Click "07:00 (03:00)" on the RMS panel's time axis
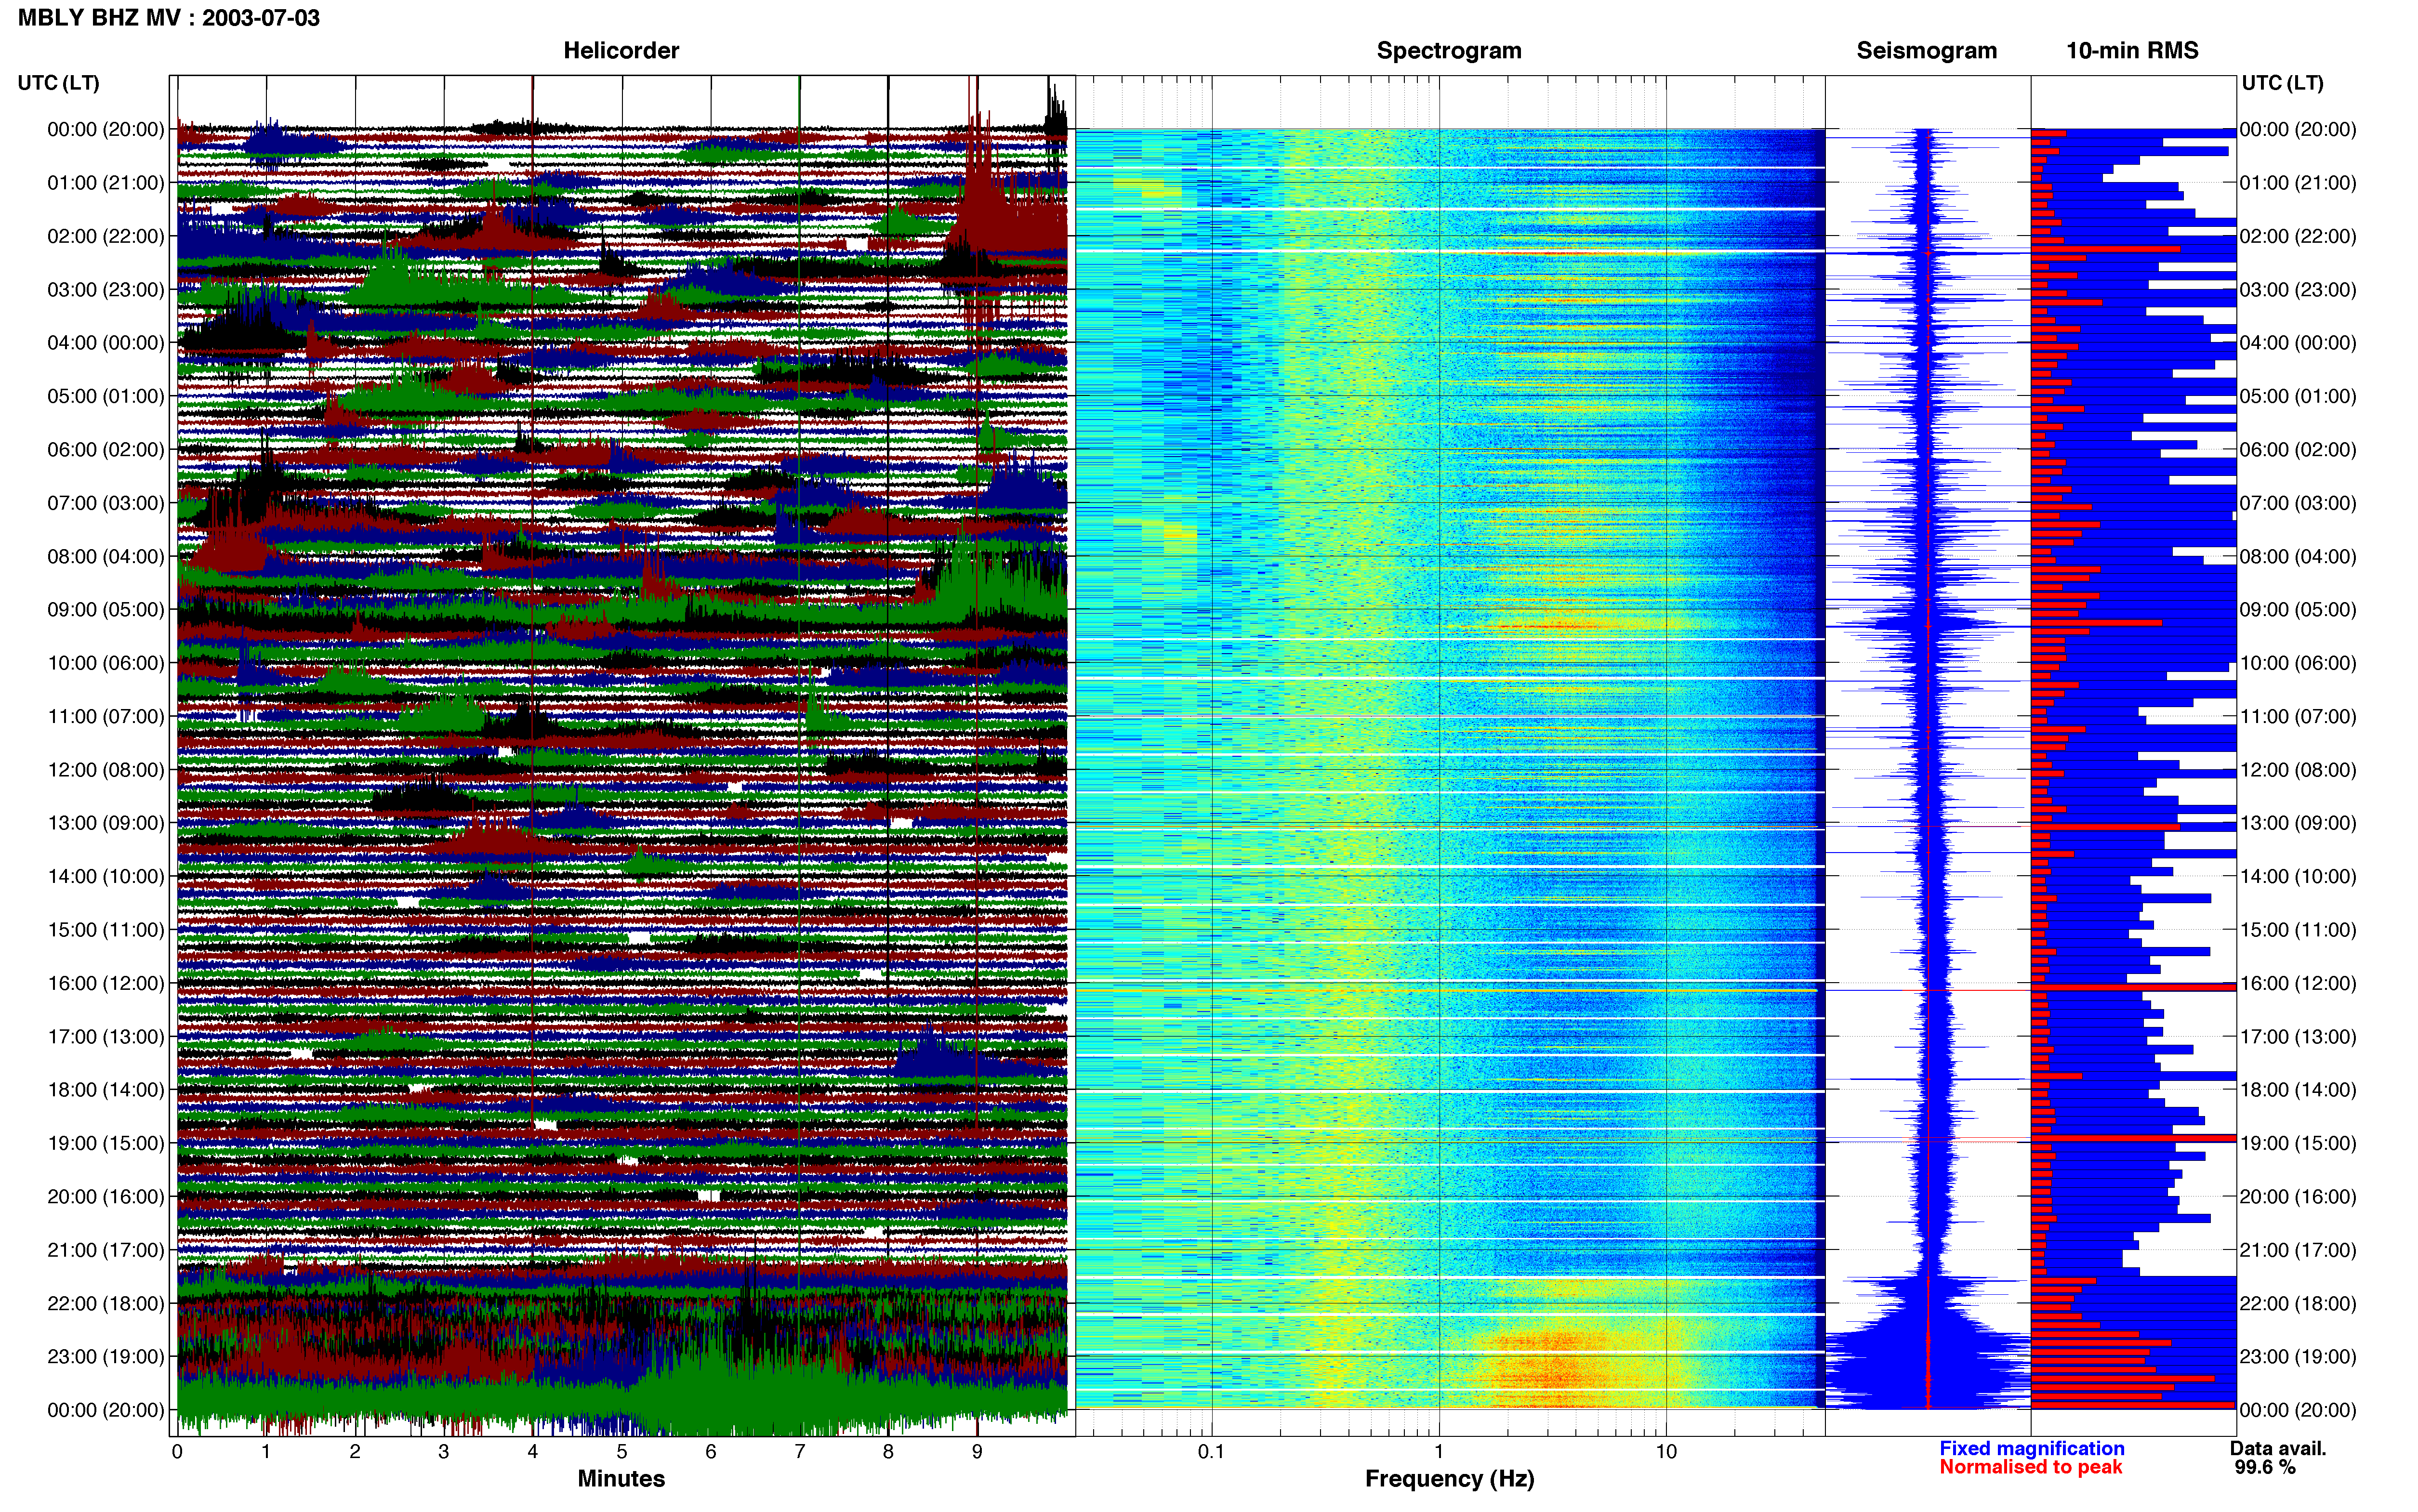Image resolution: width=2418 pixels, height=1512 pixels. point(2298,502)
